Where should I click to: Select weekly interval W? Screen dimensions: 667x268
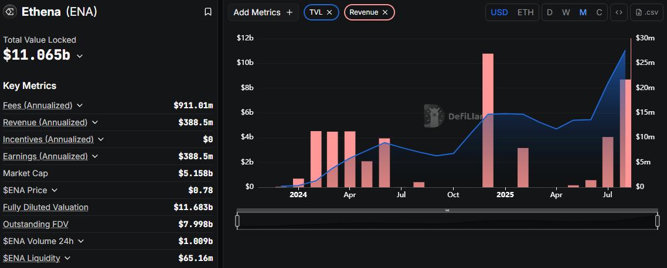click(x=566, y=12)
